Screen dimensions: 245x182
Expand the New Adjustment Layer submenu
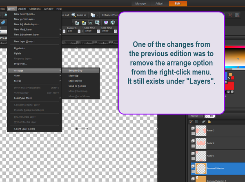[60, 35]
